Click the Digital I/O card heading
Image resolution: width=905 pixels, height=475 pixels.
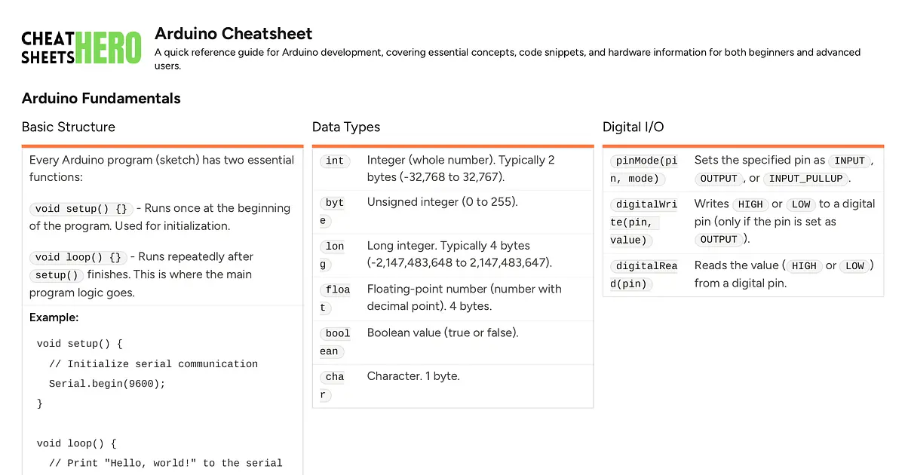pos(633,127)
